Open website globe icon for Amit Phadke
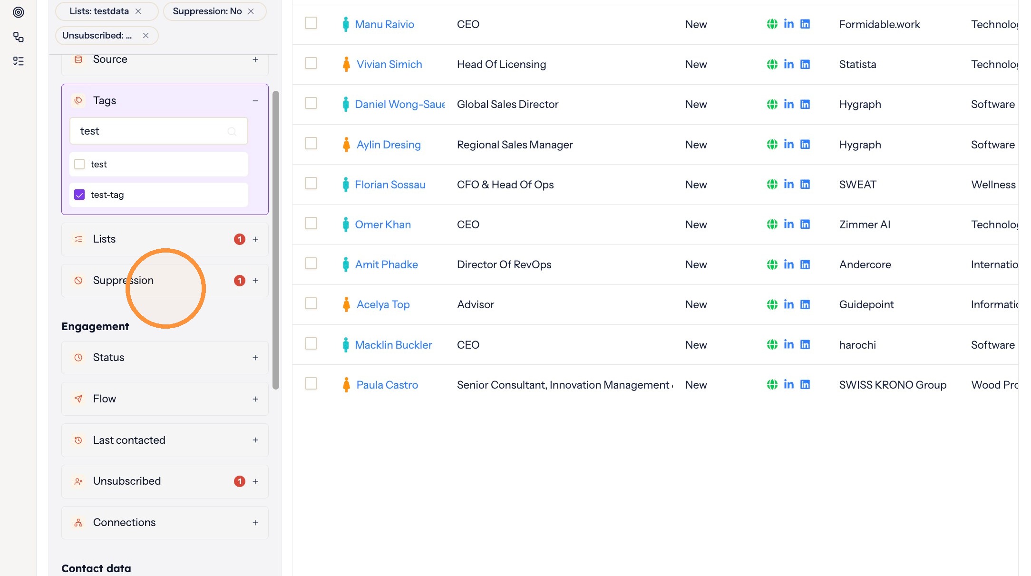 pos(772,264)
